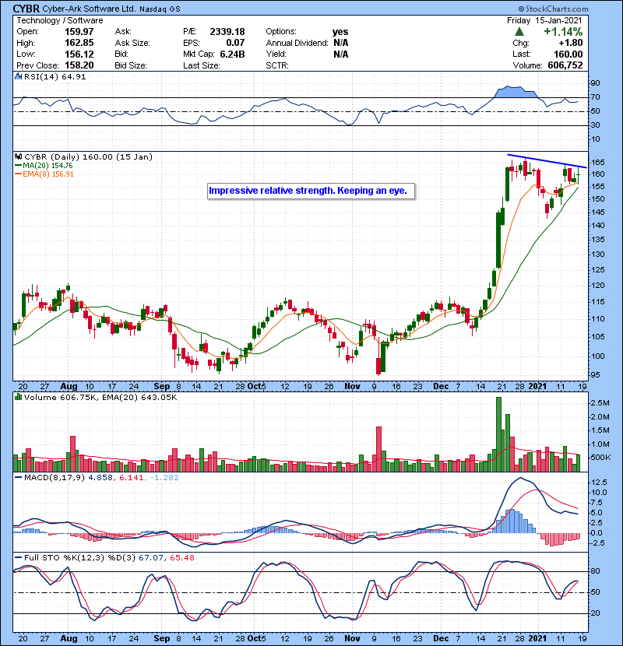Click the orange EMA(8) legend line marker
This screenshot has width=623, height=646.
[x=18, y=174]
